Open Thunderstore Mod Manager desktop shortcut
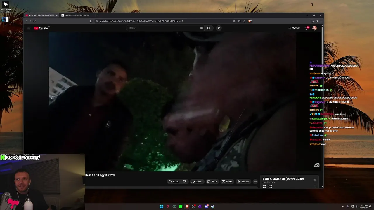This screenshot has height=210, width=374. click(x=5, y=7)
